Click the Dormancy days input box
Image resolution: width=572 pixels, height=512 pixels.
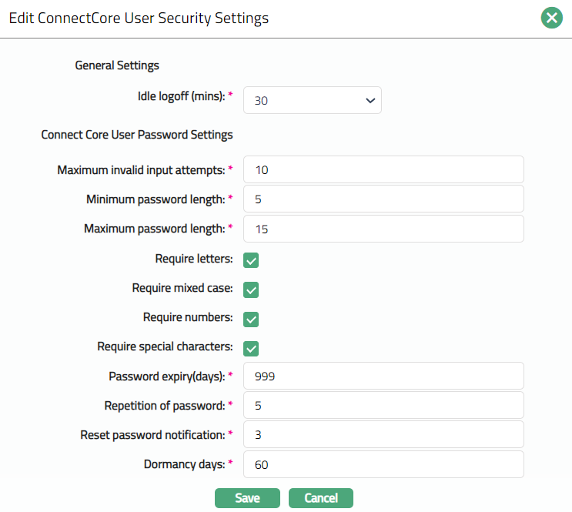click(x=383, y=464)
